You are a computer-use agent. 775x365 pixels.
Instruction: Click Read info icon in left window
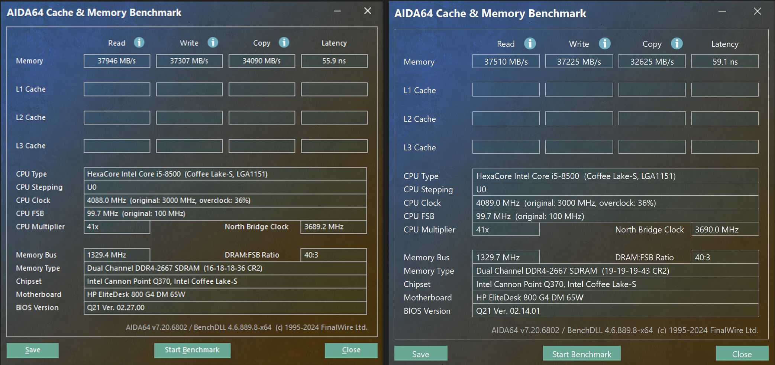click(x=139, y=42)
